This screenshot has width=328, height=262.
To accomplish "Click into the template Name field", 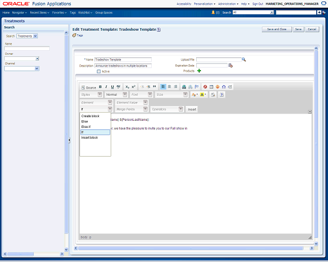I will [x=123, y=59].
